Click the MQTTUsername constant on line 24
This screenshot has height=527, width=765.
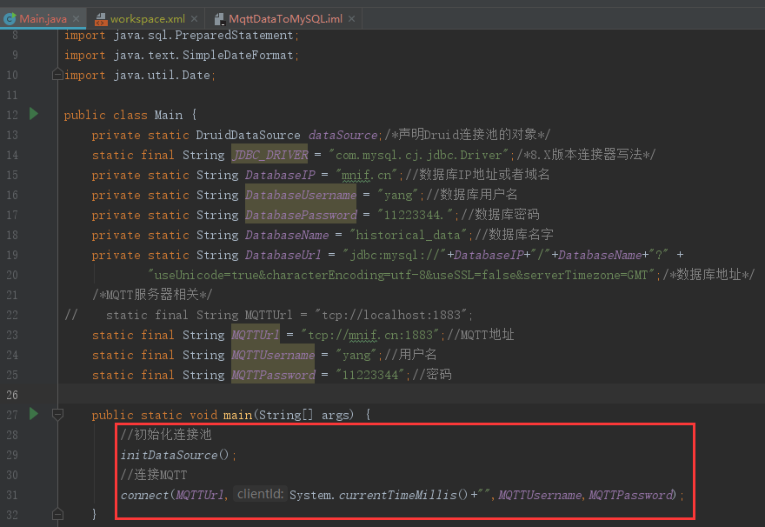273,355
